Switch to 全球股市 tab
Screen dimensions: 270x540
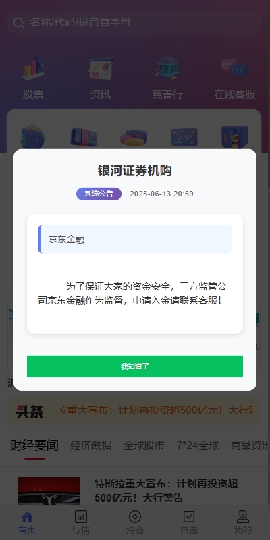pos(144,446)
